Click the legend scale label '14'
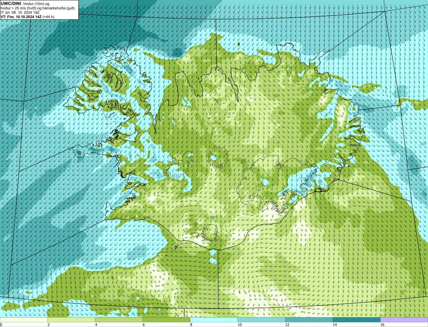This screenshot has height=327, width=428. coord(335,325)
